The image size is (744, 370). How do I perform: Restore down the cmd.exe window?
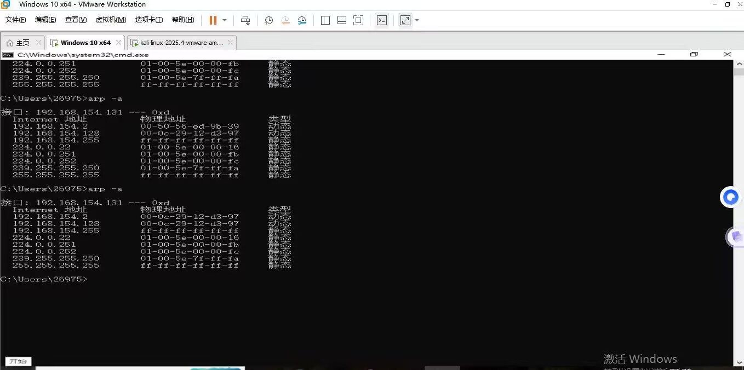(694, 55)
